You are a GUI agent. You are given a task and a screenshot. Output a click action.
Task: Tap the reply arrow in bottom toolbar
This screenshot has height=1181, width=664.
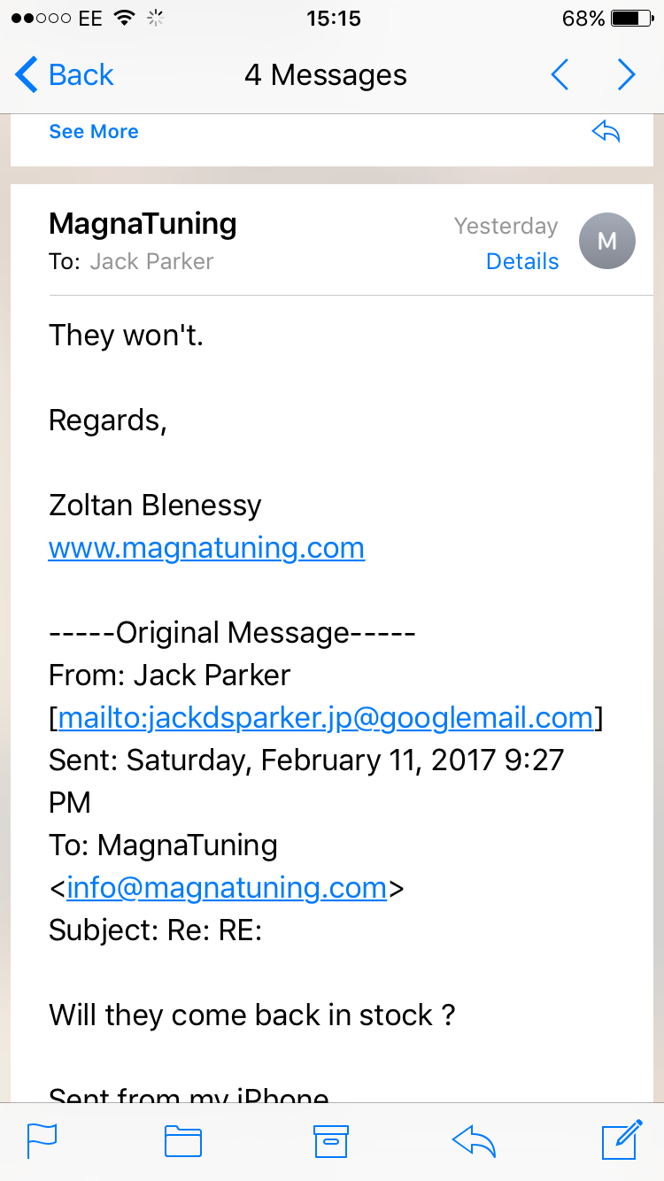tap(473, 1141)
